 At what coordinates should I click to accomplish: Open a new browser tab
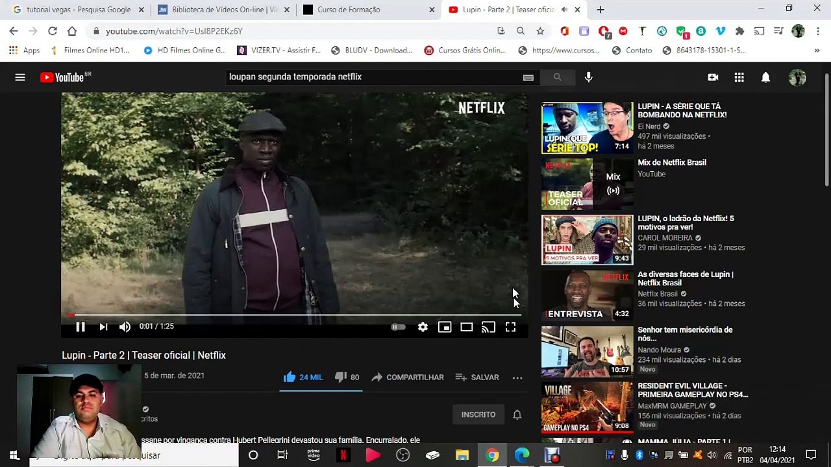tap(601, 10)
